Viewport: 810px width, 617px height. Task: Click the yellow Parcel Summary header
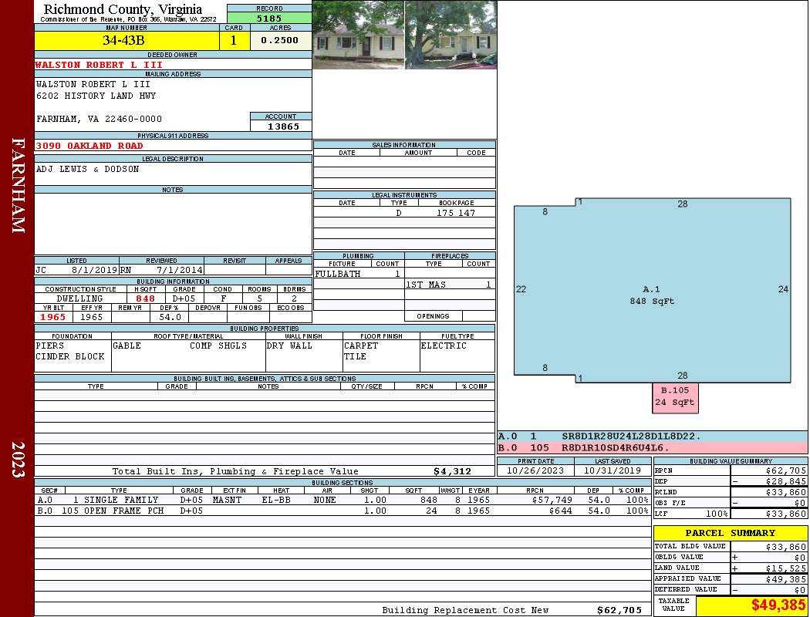tap(730, 533)
